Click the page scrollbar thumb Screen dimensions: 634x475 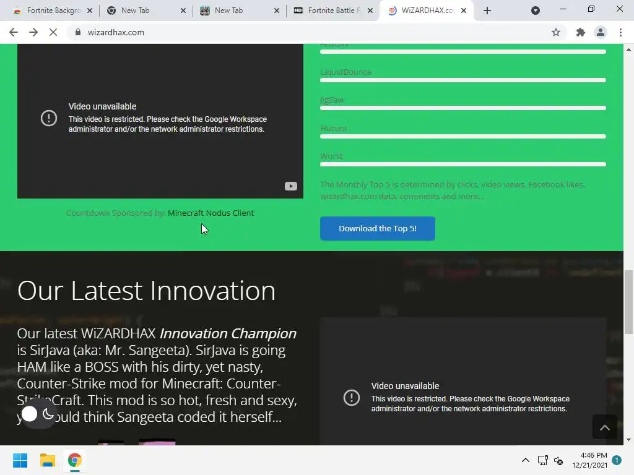tap(628, 302)
